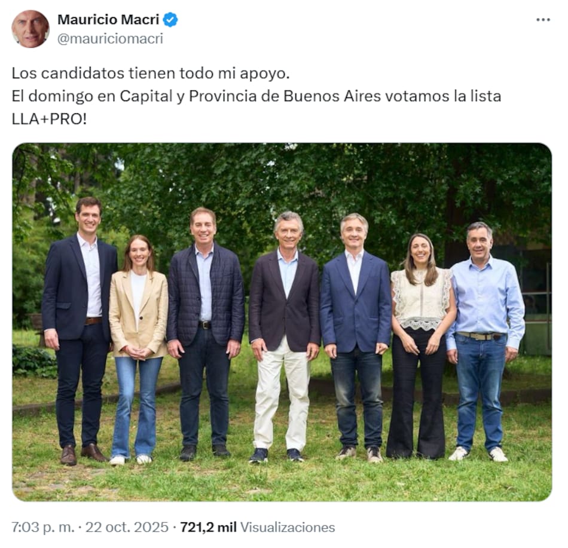Viewport: 568px width, 548px height.
Task: Click the blue verified badge
Action: 170,20
